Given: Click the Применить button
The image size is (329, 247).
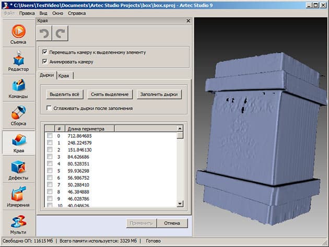Looking at the screenshot, I should 141,223.
